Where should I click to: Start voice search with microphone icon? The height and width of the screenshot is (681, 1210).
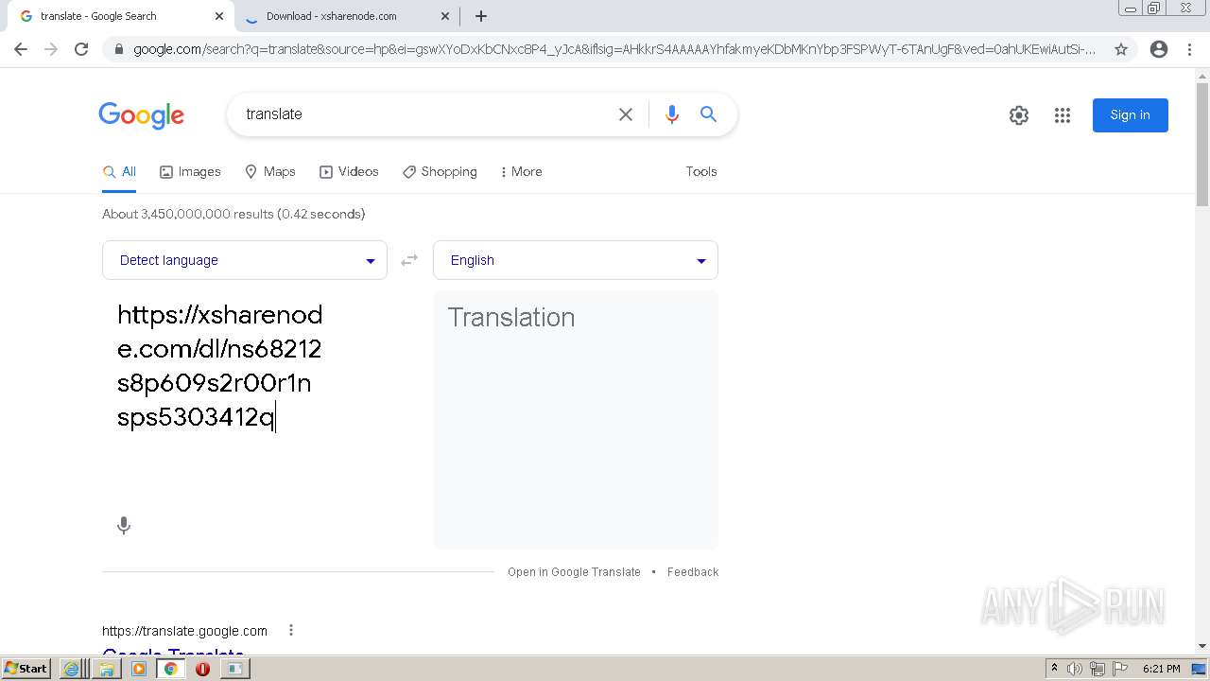[672, 114]
